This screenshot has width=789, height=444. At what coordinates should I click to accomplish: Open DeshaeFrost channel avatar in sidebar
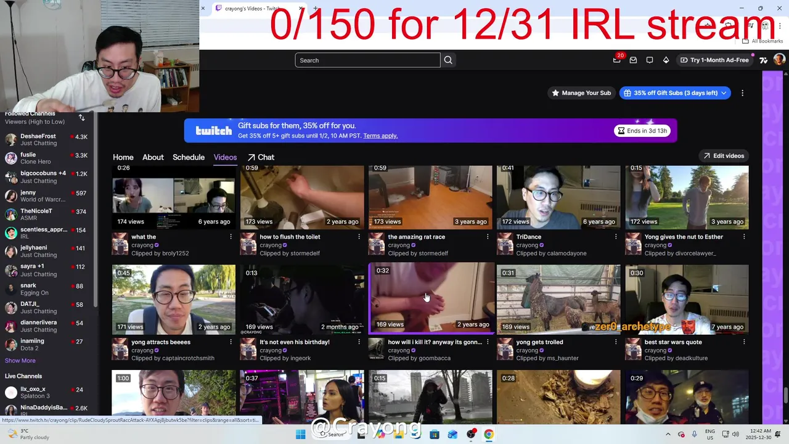coord(11,139)
